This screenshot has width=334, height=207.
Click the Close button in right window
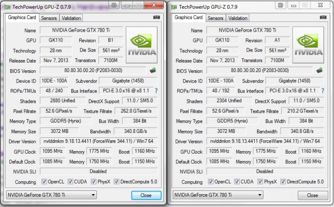[x=313, y=195]
